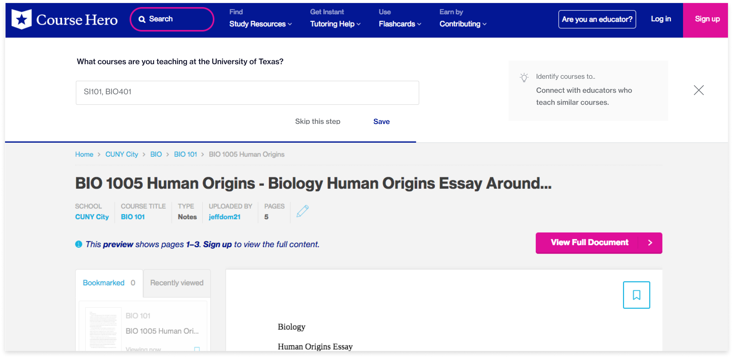Screen dimensions: 733x358
Task: Toggle the checkbox on the BIO 101 card
Action: [197, 349]
